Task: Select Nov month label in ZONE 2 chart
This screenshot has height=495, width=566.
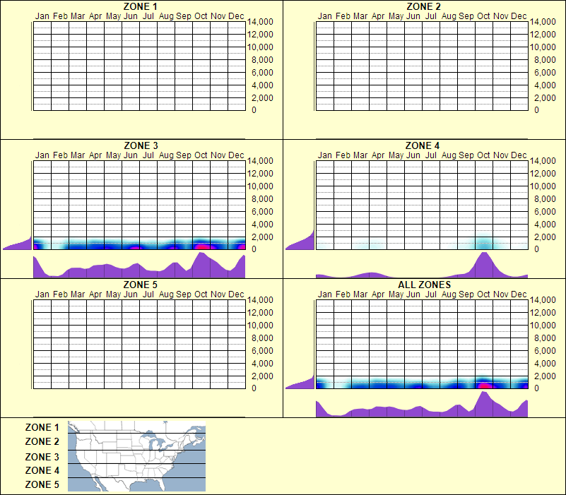Action: (x=501, y=16)
